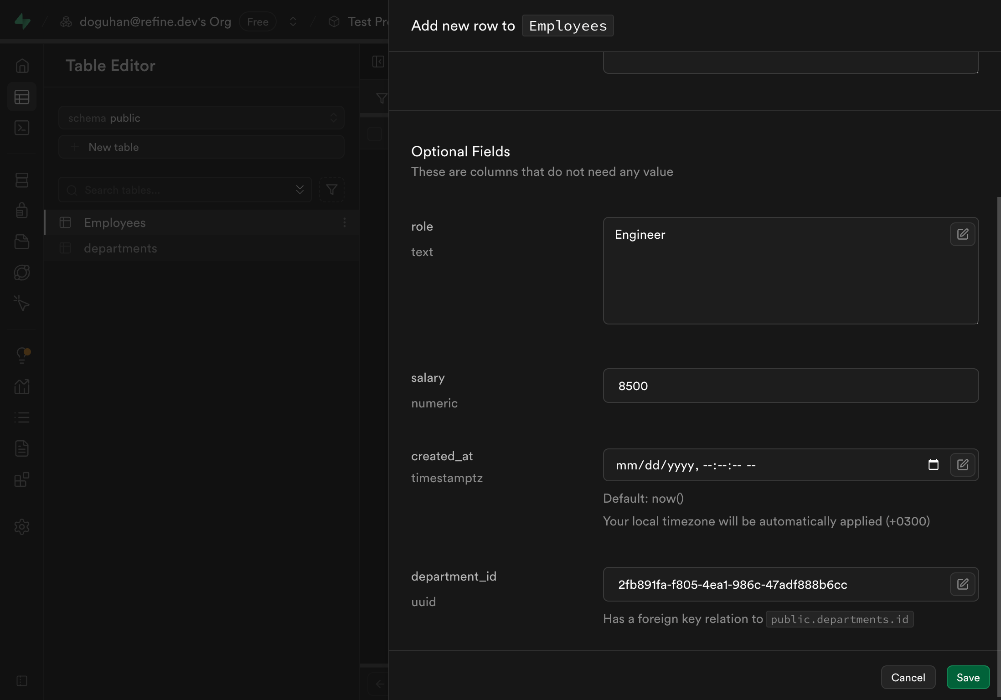Select the departments table in the list
The height and width of the screenshot is (700, 1001).
[x=120, y=248]
